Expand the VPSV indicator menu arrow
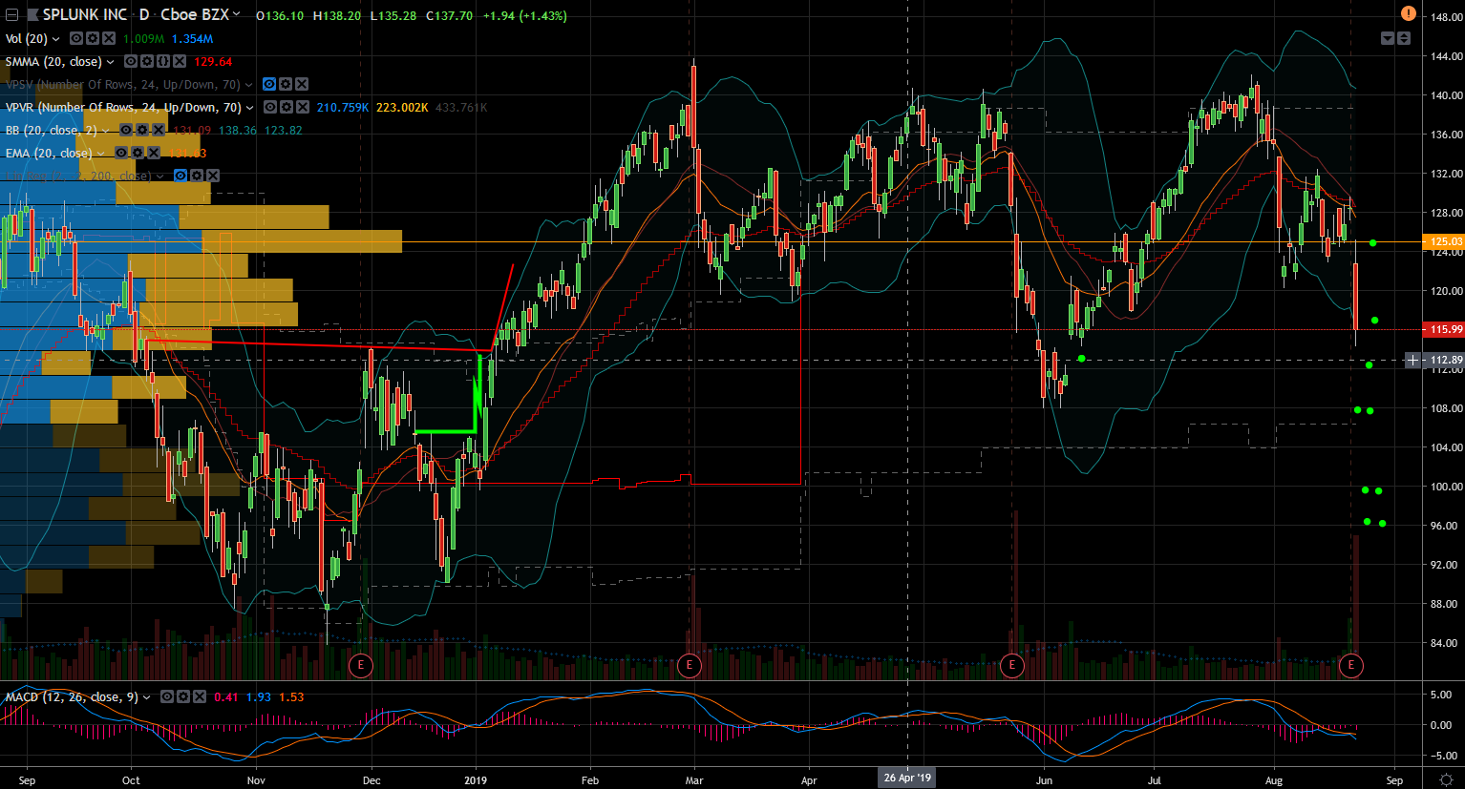The height and width of the screenshot is (789, 1465). coord(249,85)
